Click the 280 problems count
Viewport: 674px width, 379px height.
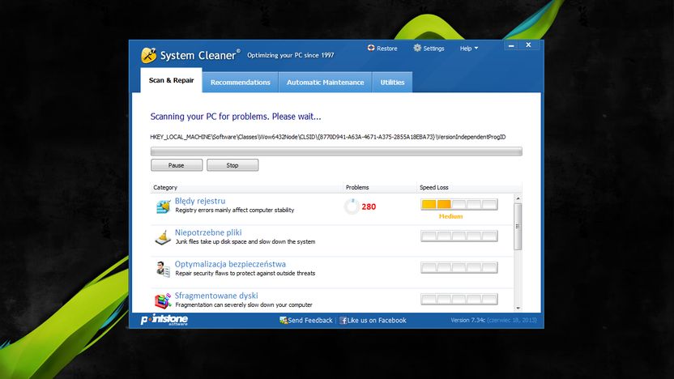tap(369, 207)
